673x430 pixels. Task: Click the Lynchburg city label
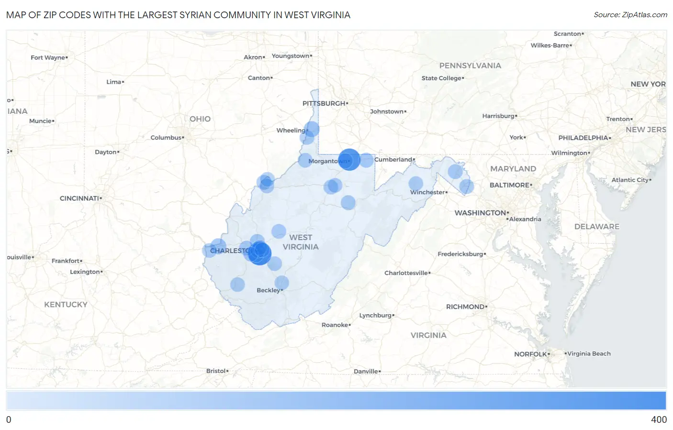click(375, 315)
